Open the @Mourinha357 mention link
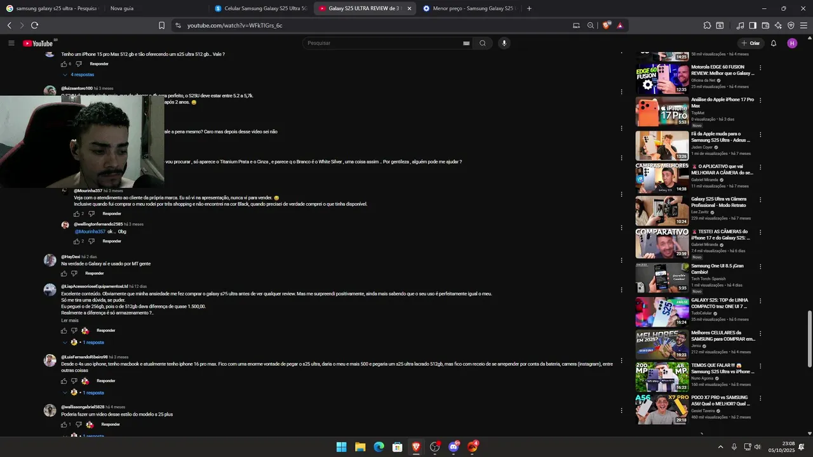 tap(90, 232)
